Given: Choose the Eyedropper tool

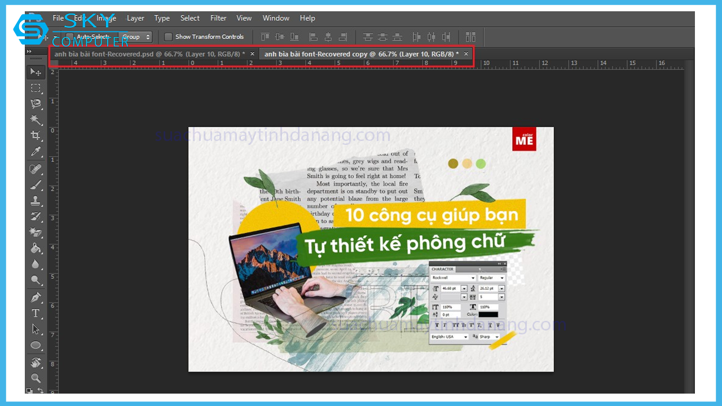Looking at the screenshot, I should (x=36, y=151).
